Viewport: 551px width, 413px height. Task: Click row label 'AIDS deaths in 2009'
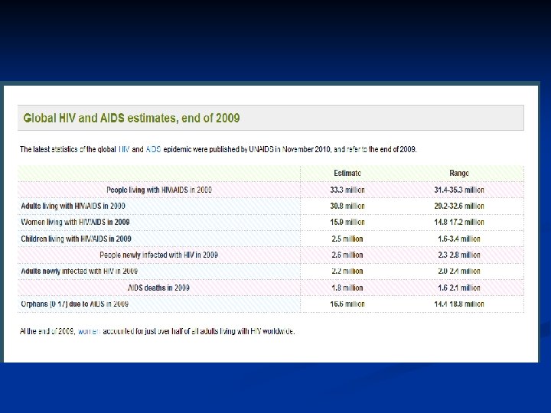click(159, 288)
